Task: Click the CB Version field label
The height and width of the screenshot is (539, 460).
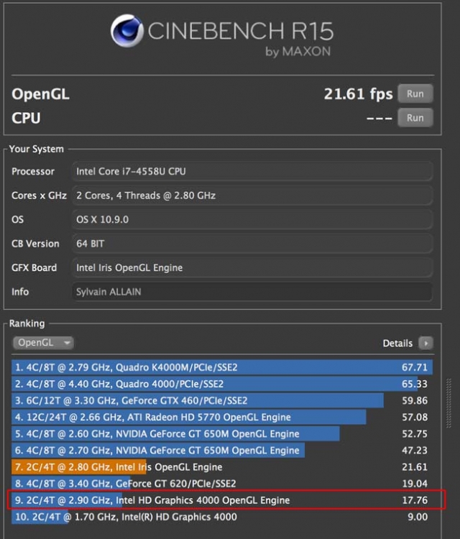Action: pos(35,244)
